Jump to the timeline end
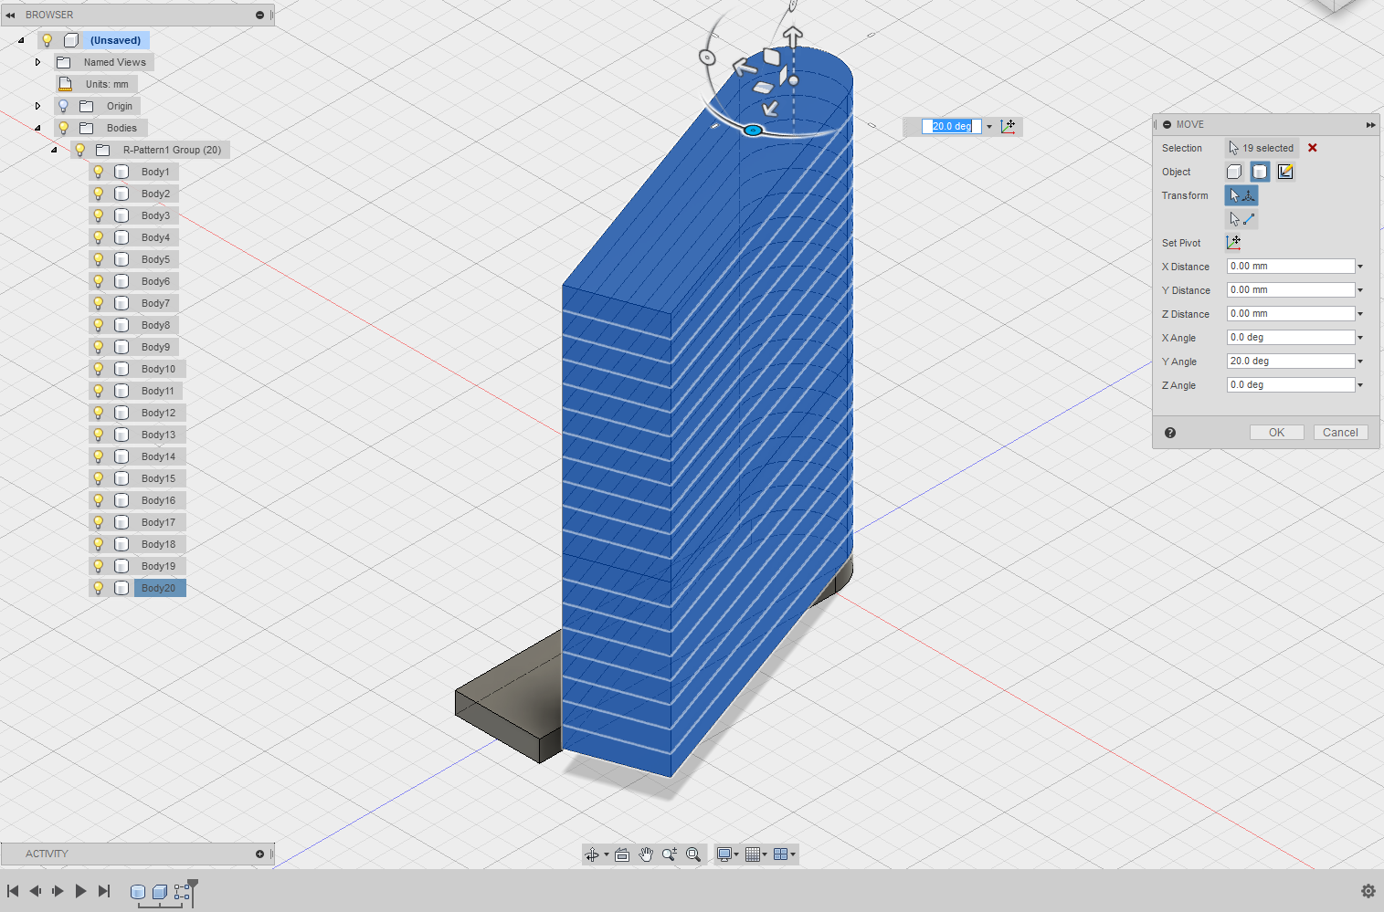This screenshot has height=912, width=1384. [x=104, y=891]
